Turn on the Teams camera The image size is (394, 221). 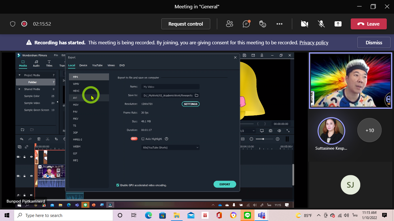[x=305, y=24]
